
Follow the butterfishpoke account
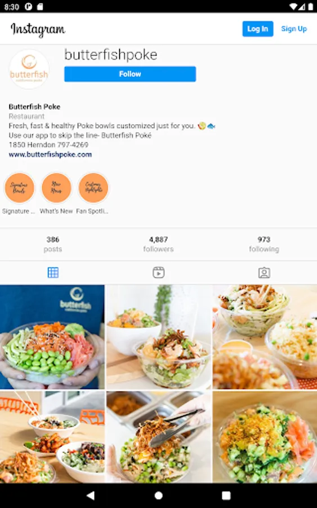130,74
